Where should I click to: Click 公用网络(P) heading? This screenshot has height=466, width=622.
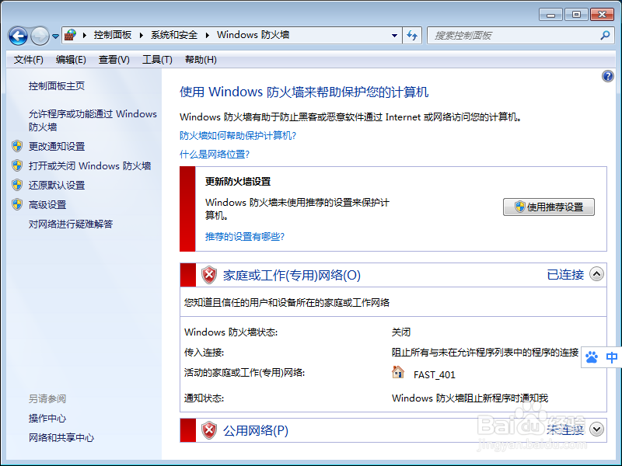pyautogui.click(x=256, y=430)
